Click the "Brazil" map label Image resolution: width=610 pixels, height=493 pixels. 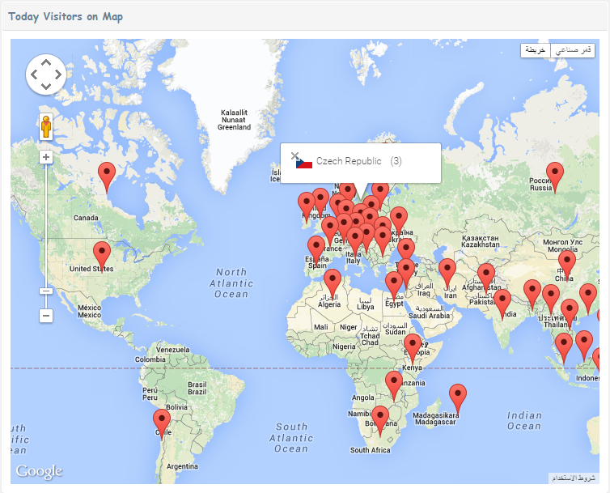[197, 392]
